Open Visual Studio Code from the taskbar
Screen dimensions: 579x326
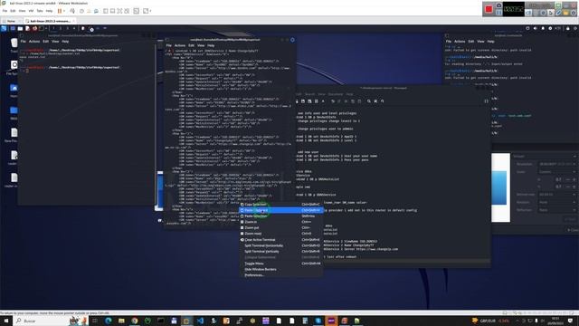click(201, 321)
